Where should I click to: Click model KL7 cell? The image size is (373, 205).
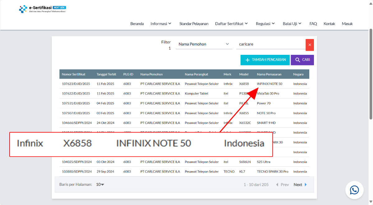coord(242,172)
